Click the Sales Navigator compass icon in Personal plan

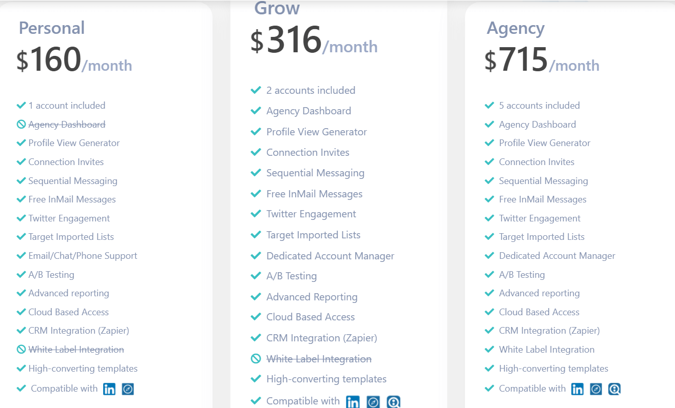pos(128,389)
